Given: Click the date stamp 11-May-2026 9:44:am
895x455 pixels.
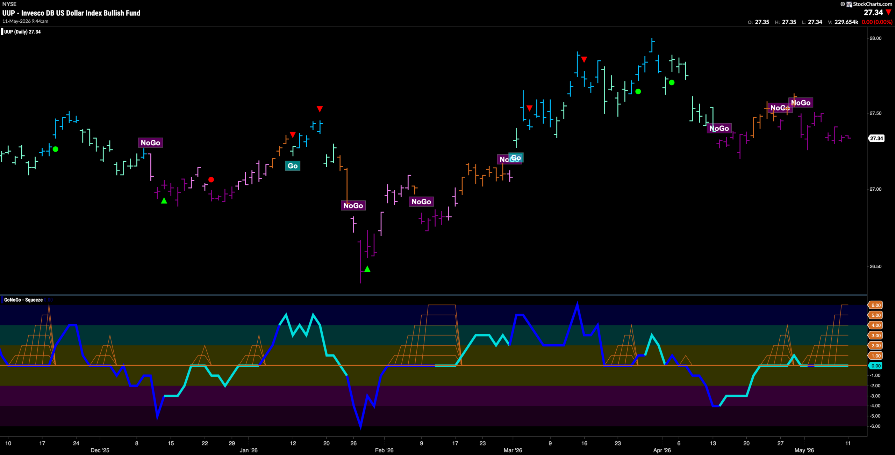Looking at the screenshot, I should (25, 21).
